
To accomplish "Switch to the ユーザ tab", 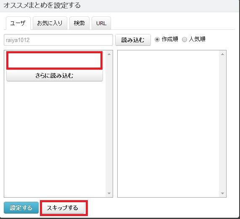I will coord(18,23).
